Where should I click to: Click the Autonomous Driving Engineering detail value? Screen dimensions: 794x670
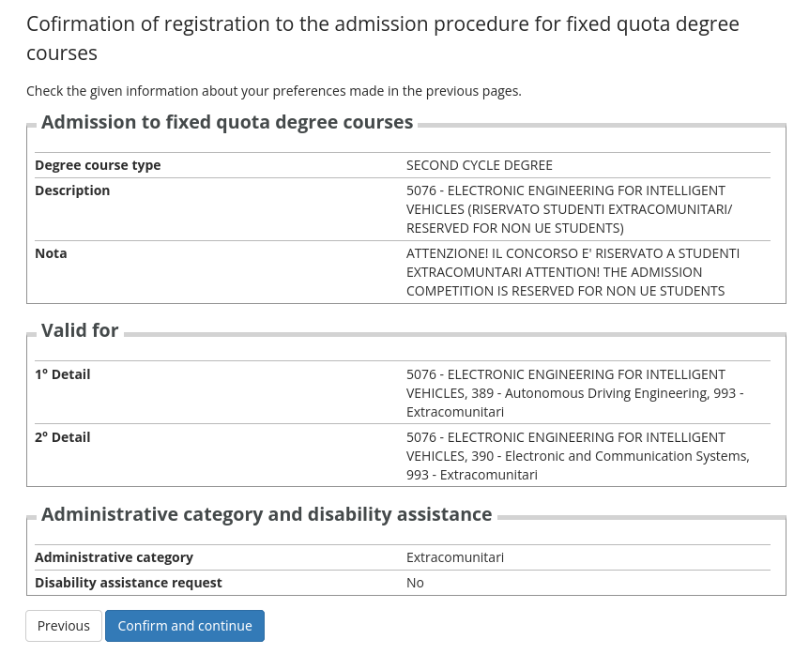pos(574,393)
